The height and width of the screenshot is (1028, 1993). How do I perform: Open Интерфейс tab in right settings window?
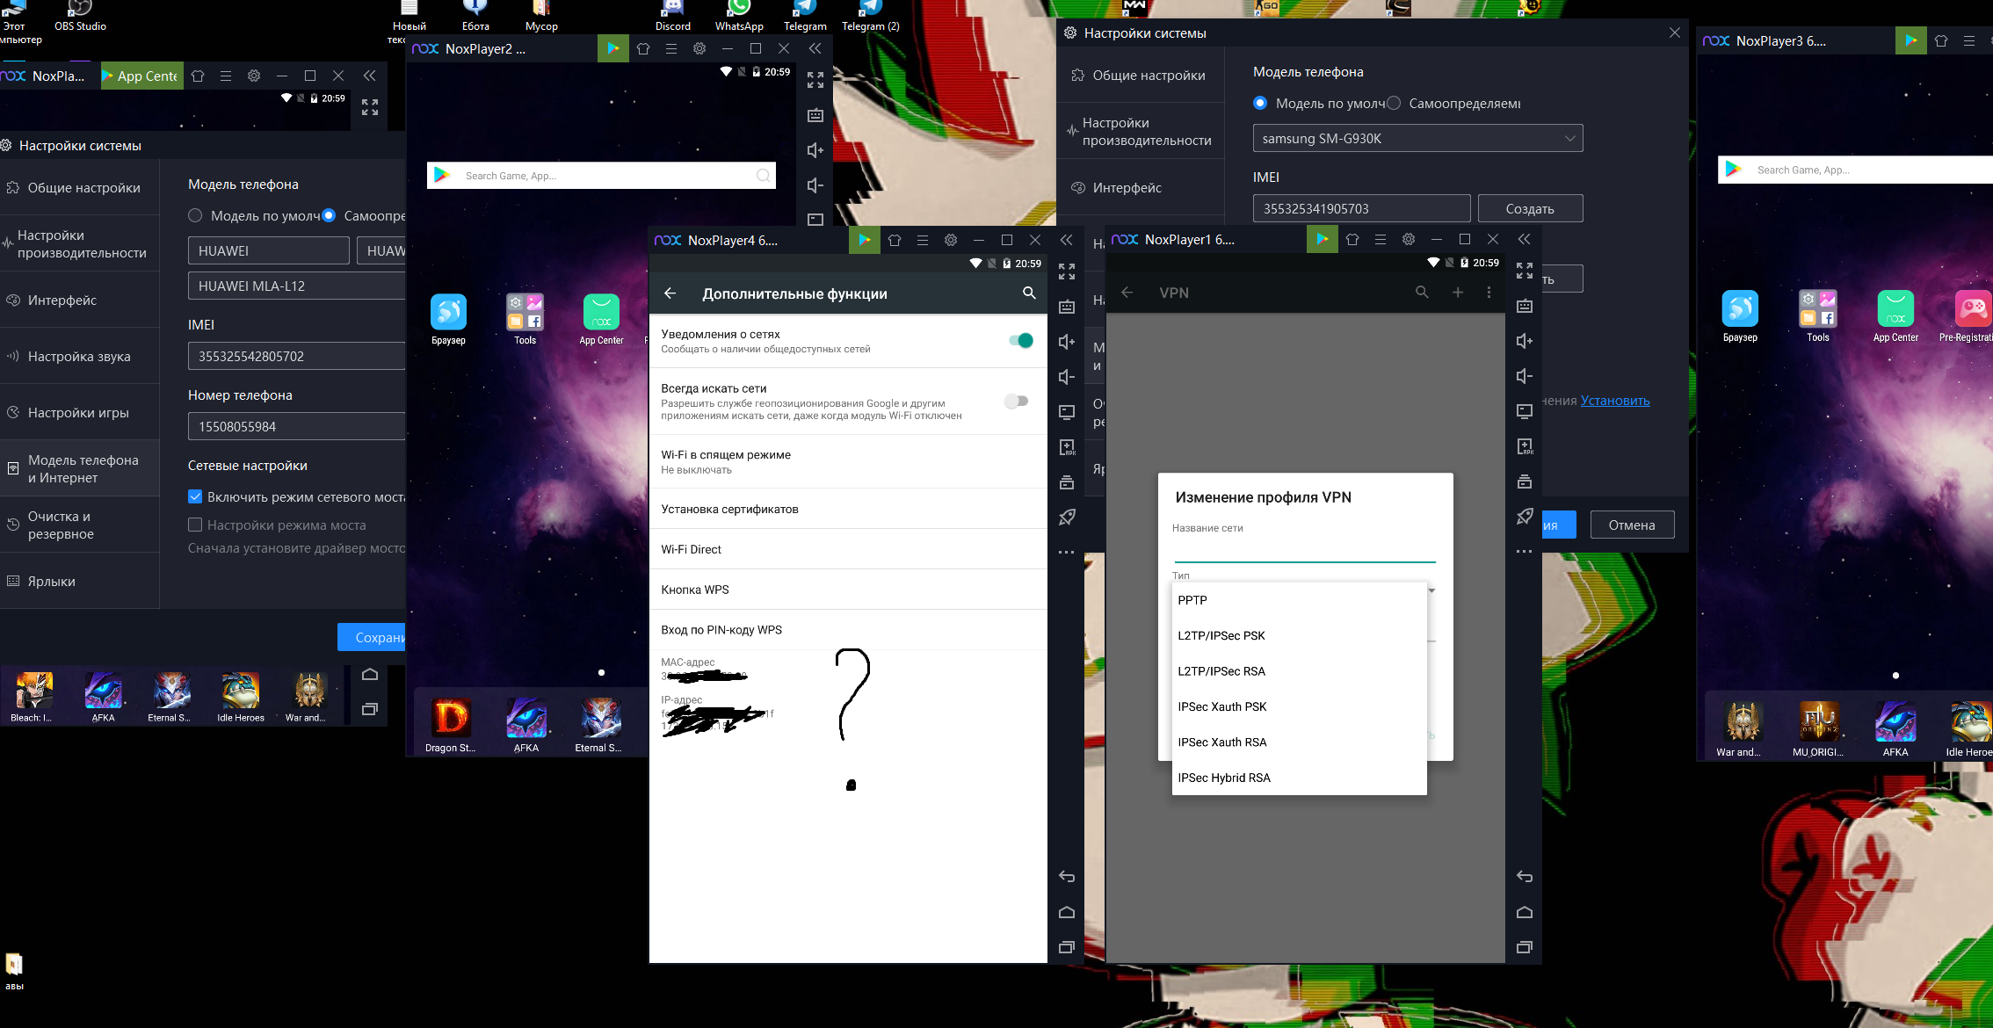pyautogui.click(x=1141, y=187)
